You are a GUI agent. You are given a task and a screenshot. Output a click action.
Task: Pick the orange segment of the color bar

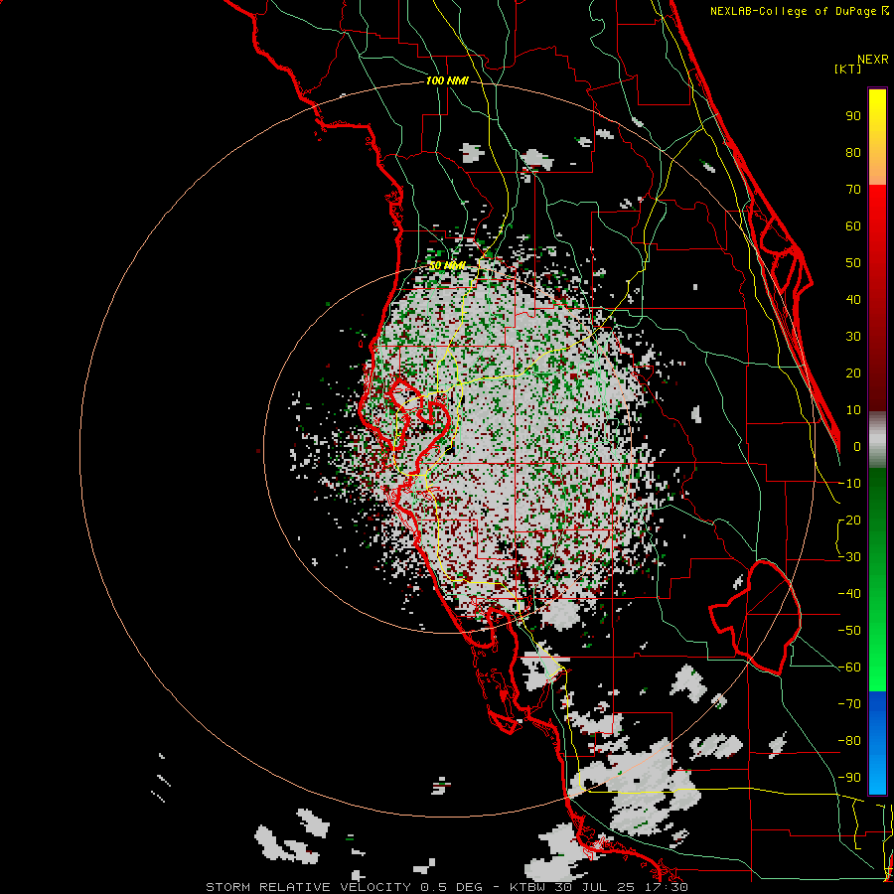pos(877,165)
